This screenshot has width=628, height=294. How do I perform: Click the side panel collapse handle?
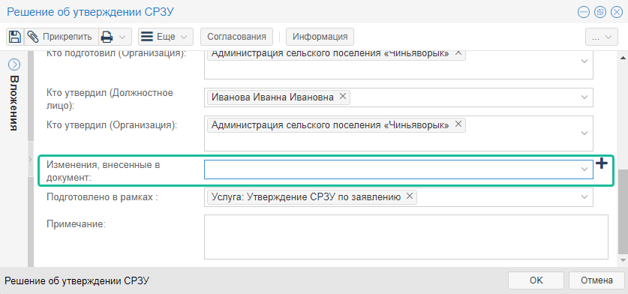31,159
